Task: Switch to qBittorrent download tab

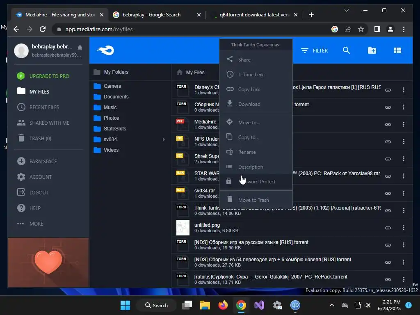Action: [254, 15]
